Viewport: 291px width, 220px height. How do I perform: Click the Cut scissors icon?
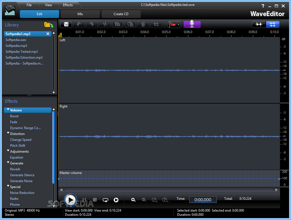(x=105, y=24)
